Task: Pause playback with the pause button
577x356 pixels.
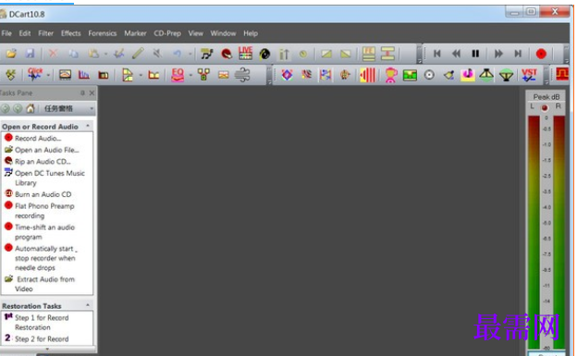Action: 475,54
